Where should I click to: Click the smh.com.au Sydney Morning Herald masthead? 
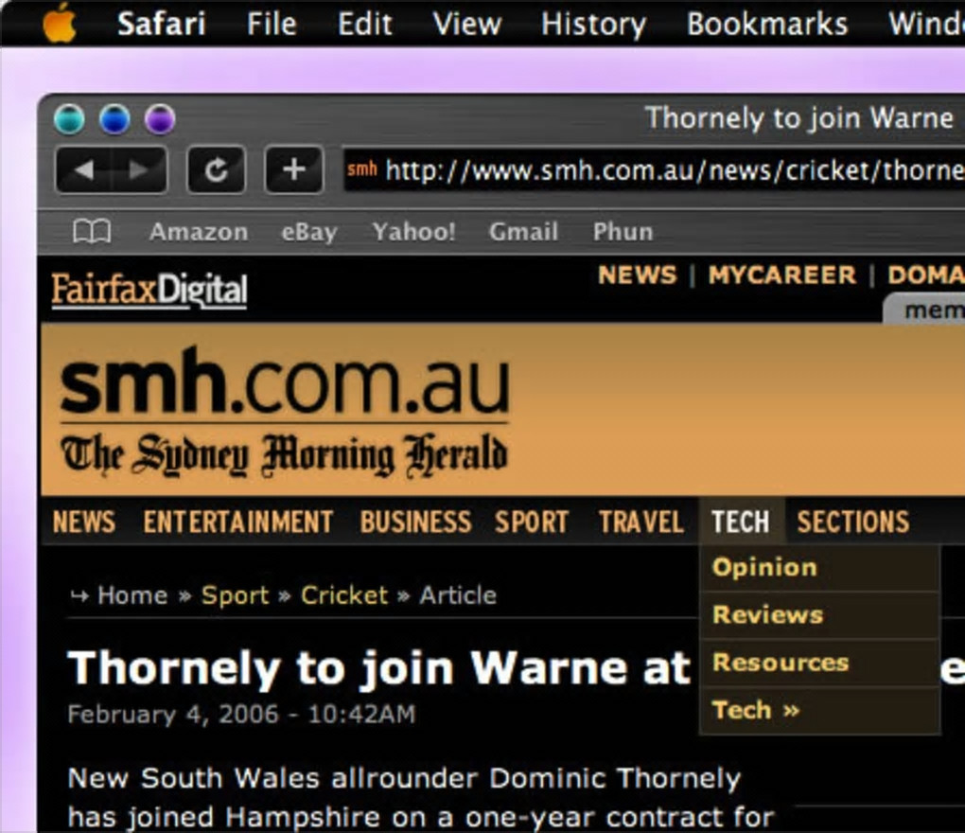tap(285, 411)
